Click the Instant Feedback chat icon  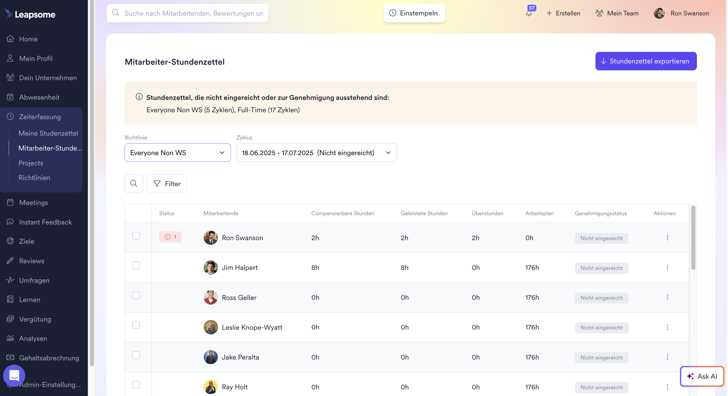click(10, 221)
